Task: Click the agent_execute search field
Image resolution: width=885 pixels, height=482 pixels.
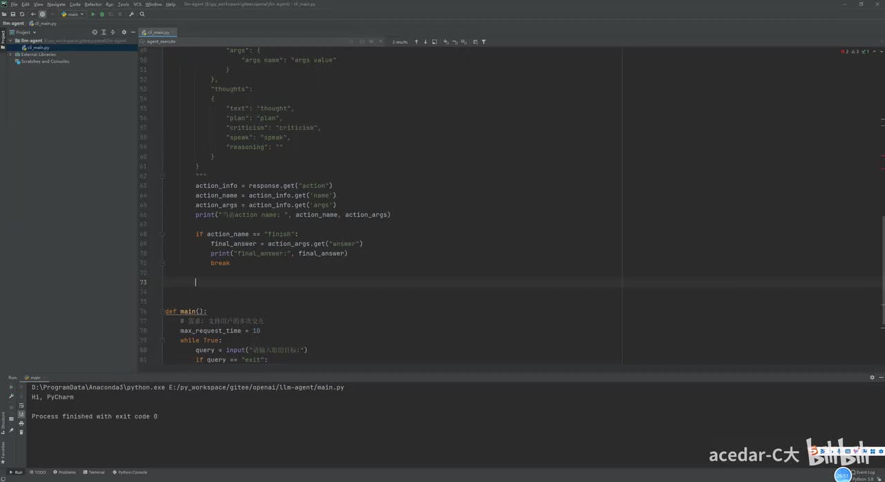Action: (245, 41)
